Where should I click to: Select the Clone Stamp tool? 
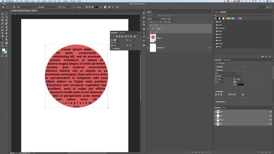click(6, 27)
